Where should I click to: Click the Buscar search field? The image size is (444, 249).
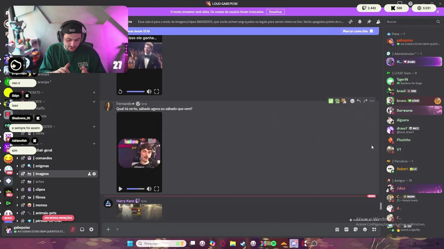pos(413,21)
